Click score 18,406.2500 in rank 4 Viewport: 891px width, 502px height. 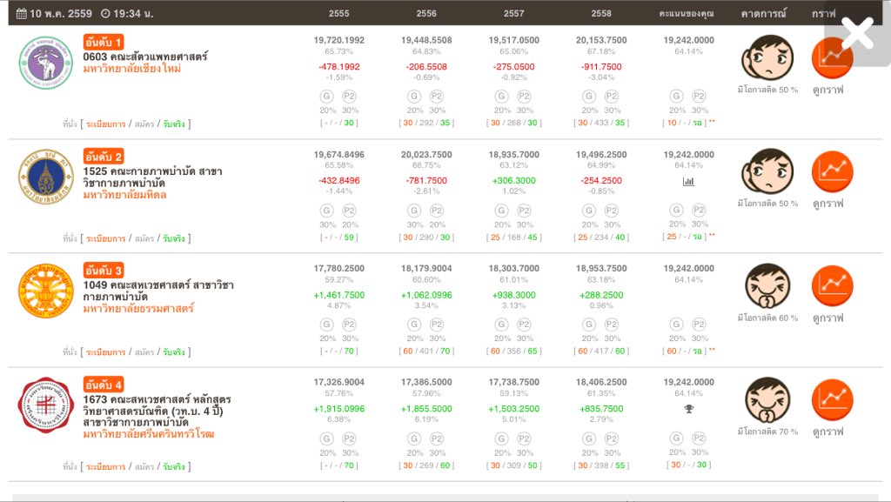601,382
